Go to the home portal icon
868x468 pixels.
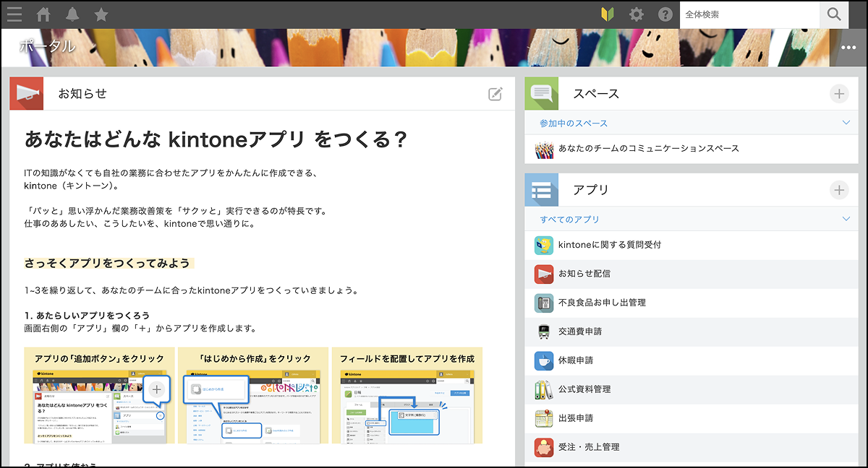tap(43, 14)
